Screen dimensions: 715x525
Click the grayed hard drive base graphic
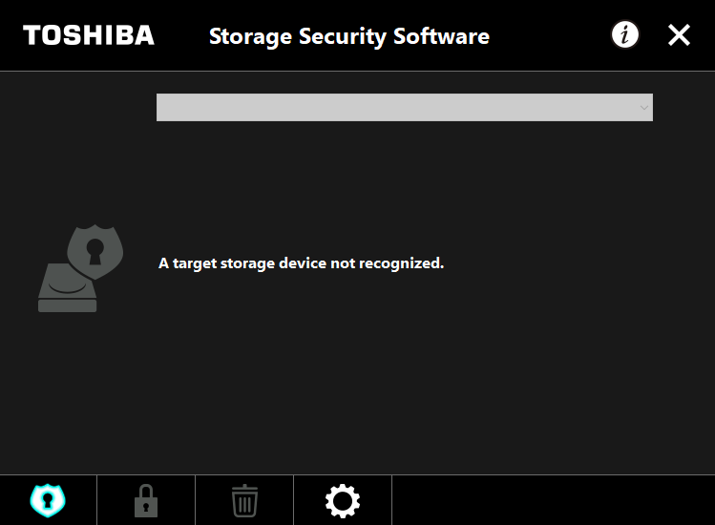[66, 289]
